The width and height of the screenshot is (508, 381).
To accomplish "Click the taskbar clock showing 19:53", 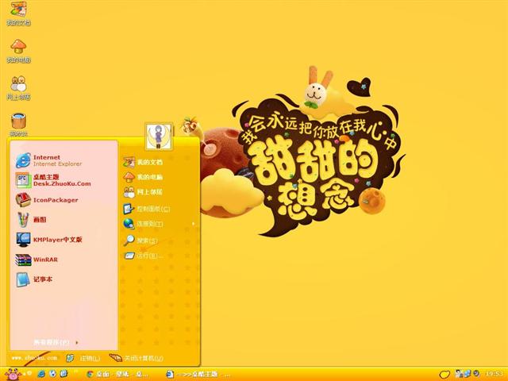I will point(494,374).
